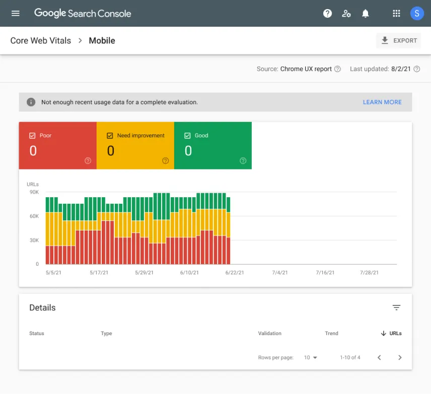The height and width of the screenshot is (394, 431).
Task: Open filter options in the Details panel
Action: 397,307
